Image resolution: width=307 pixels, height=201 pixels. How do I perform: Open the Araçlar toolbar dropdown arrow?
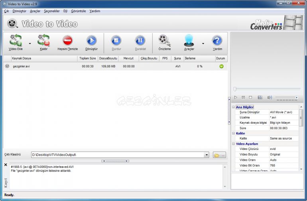tap(203, 43)
